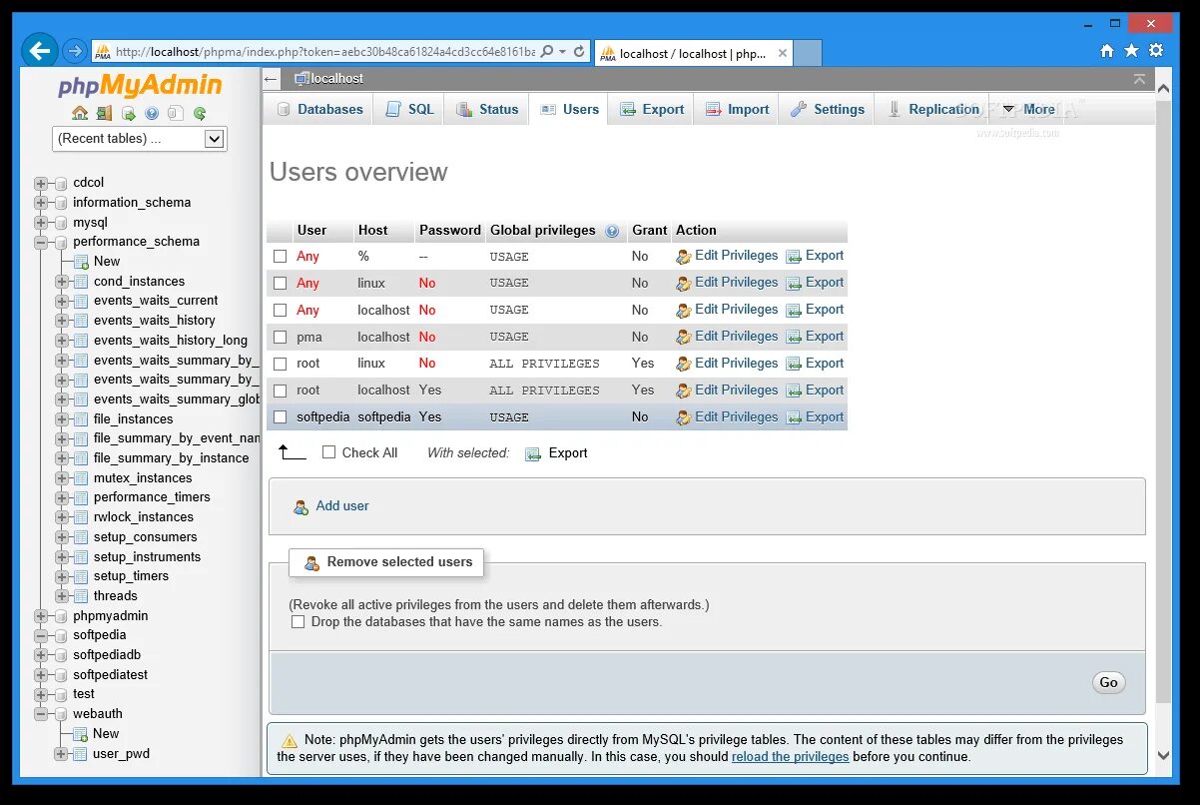Click the page vertical scrollbar up arrow
The image size is (1200, 805).
pos(1163,89)
